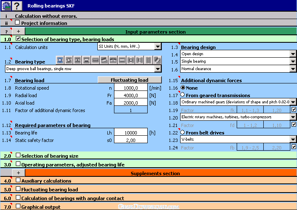
Task: Click the '1,9 - 2,5' fb range cell
Action: [x=250, y=148]
